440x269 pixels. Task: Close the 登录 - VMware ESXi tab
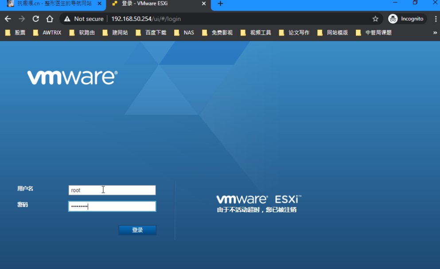pyautogui.click(x=204, y=4)
